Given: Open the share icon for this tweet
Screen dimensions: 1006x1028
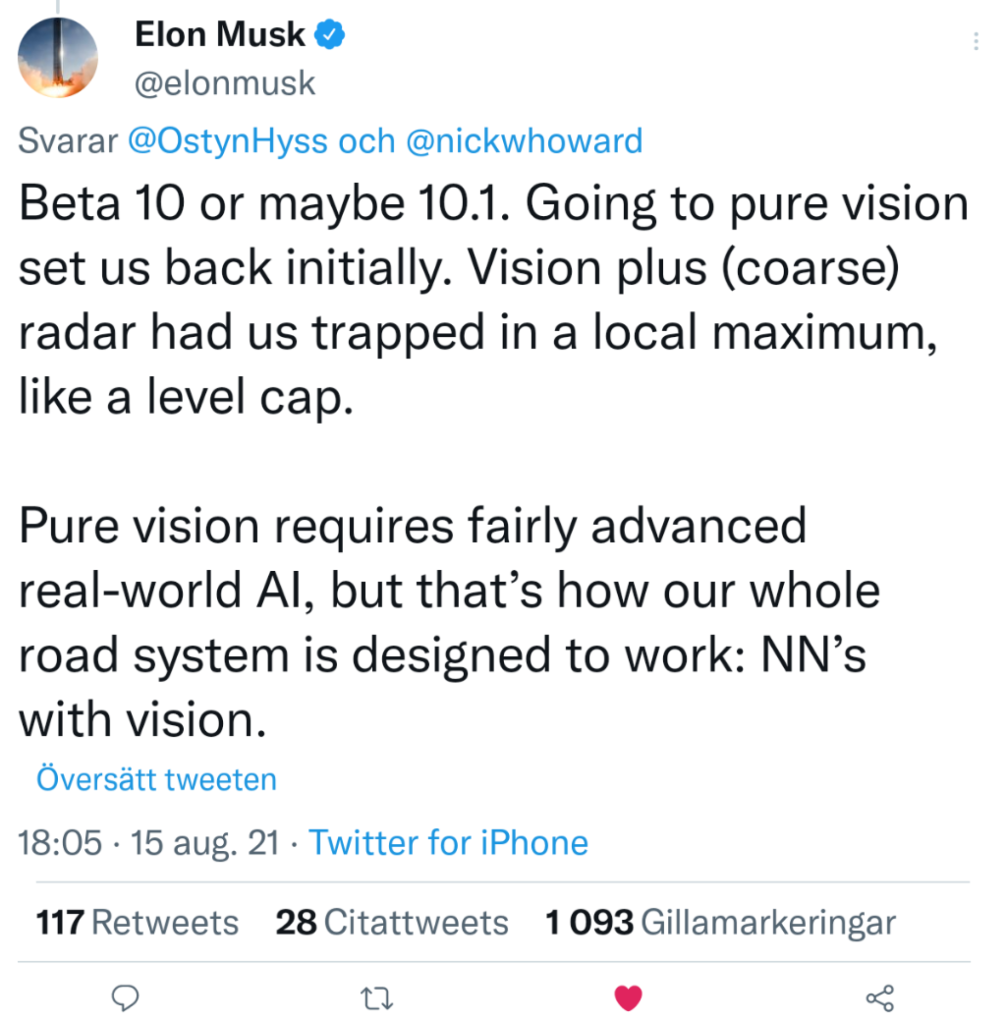Looking at the screenshot, I should 880,998.
